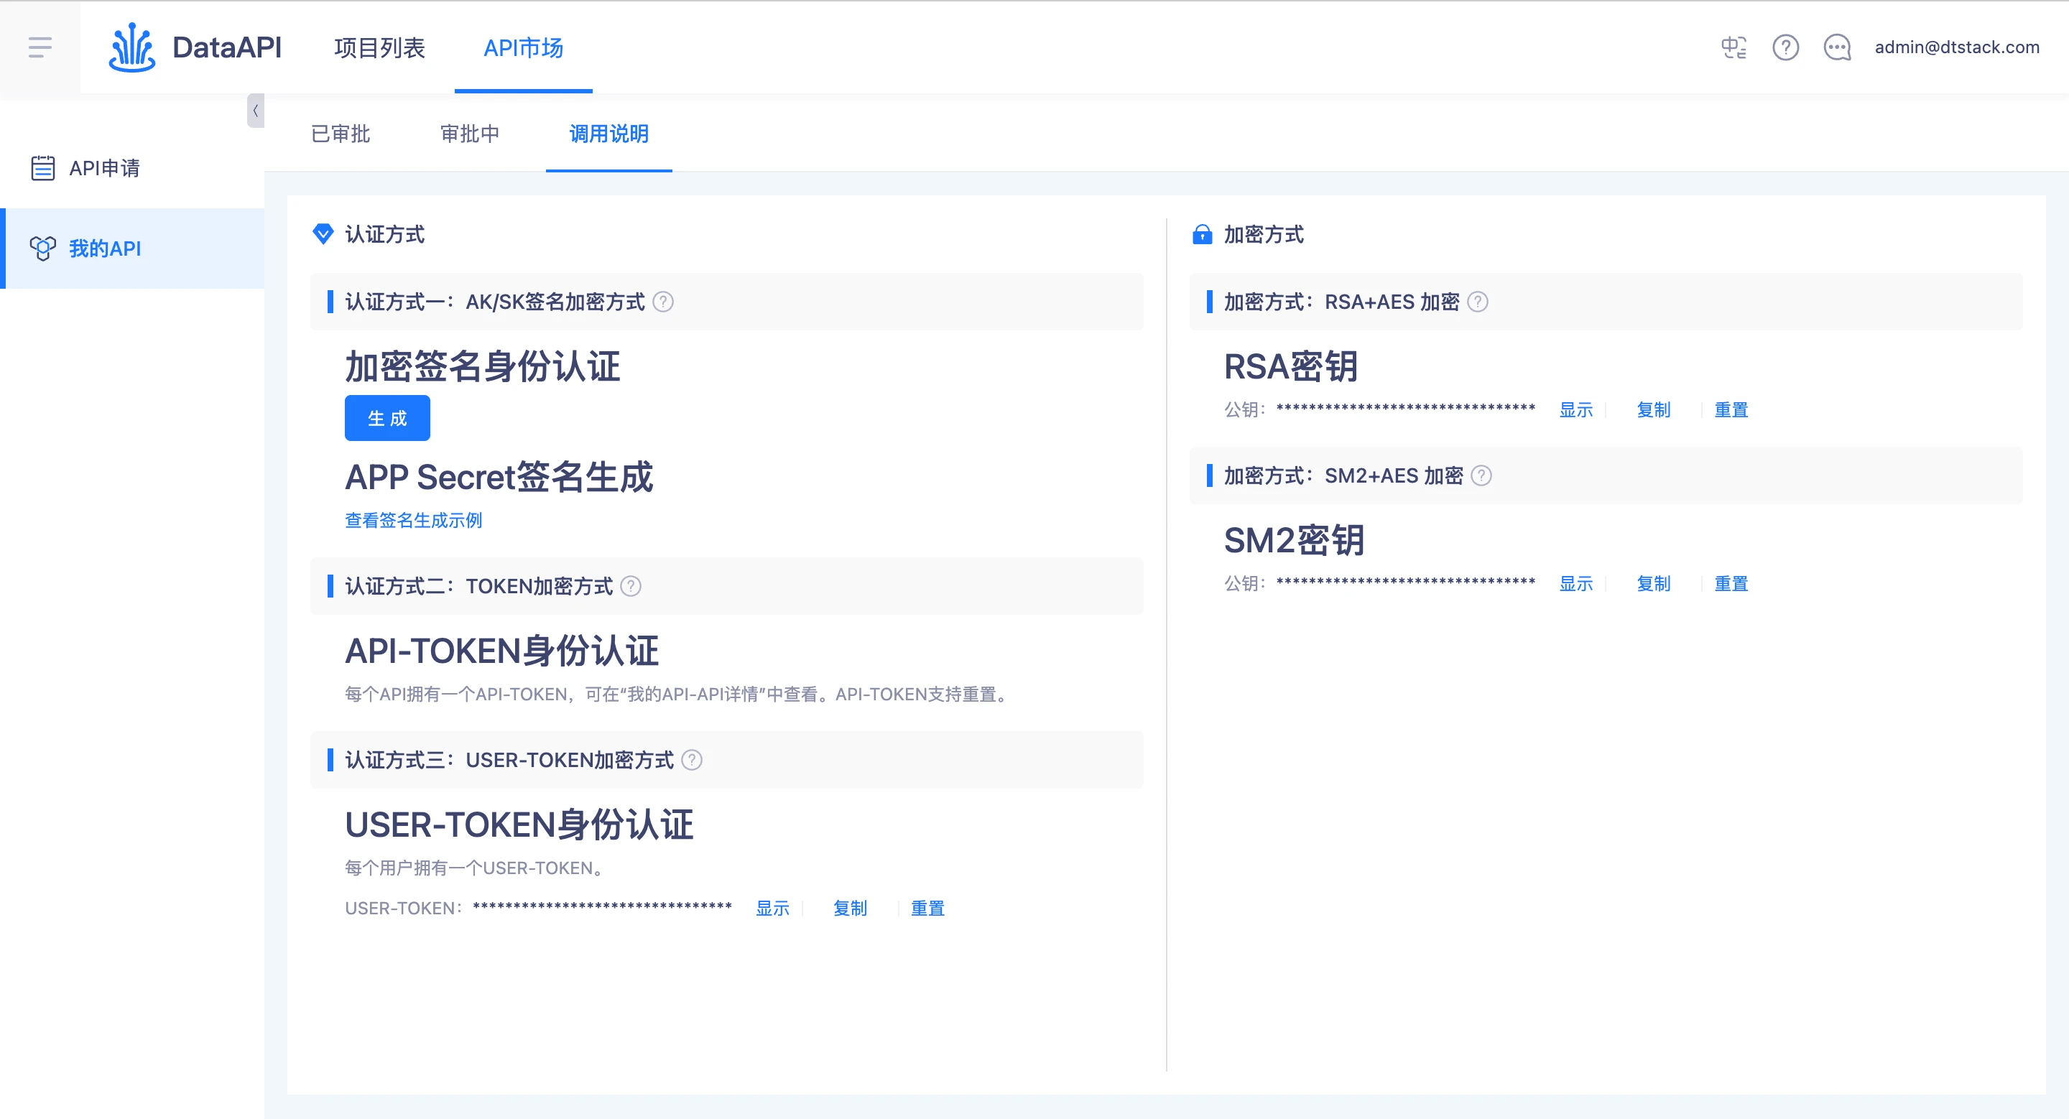The image size is (2069, 1119).
Task: Show help tip for TOKEN加密方式
Action: pyautogui.click(x=631, y=586)
